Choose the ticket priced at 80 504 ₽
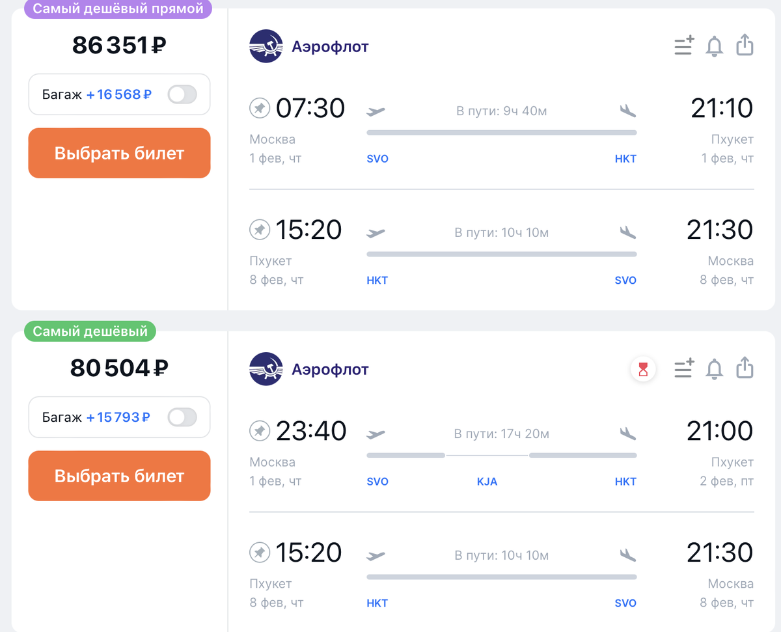 coord(119,476)
